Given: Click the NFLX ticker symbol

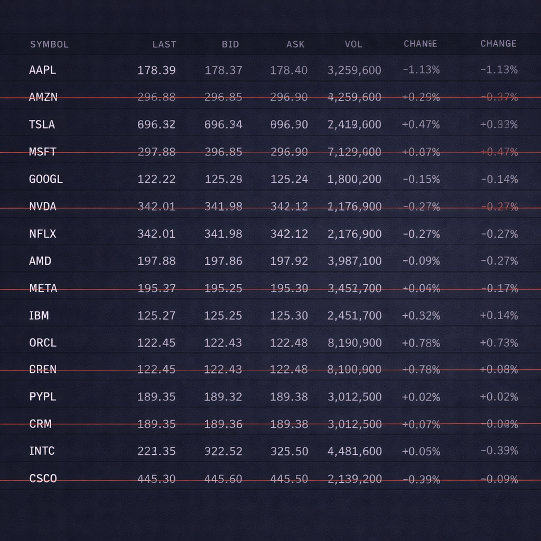Looking at the screenshot, I should [x=42, y=234].
